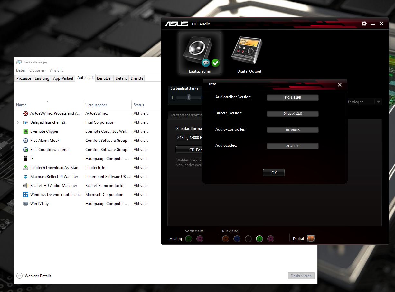The height and width of the screenshot is (292, 395).
Task: Click the Digital output connector icon
Action: [311, 239]
